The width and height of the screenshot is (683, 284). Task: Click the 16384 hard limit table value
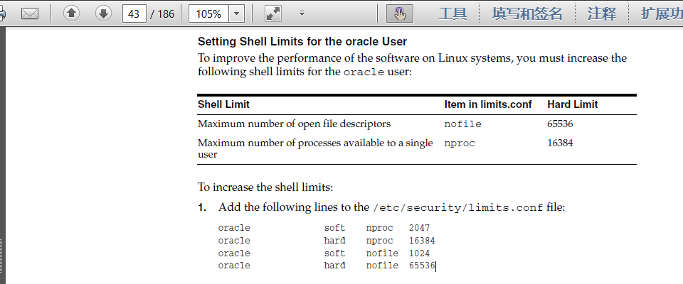point(560,143)
